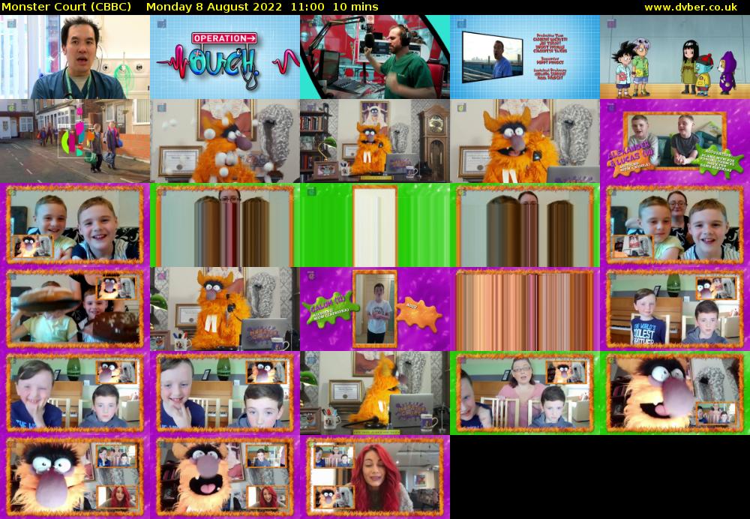Open the boy standing between splat graphics
The width and height of the screenshot is (750, 519).
[375, 309]
